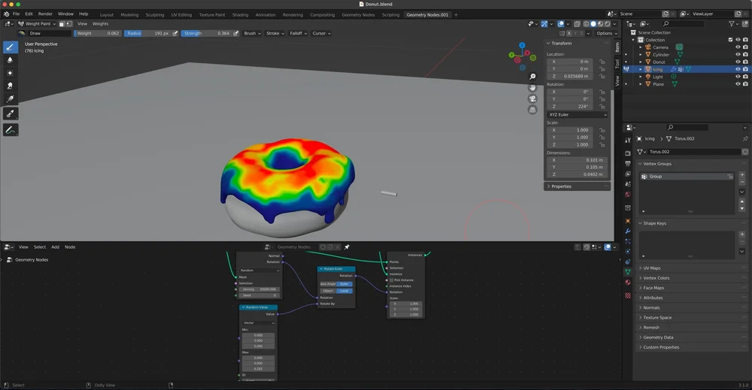Click the pin icon in Geometry Nodes header
This screenshot has width=752, height=390.
tap(347, 247)
